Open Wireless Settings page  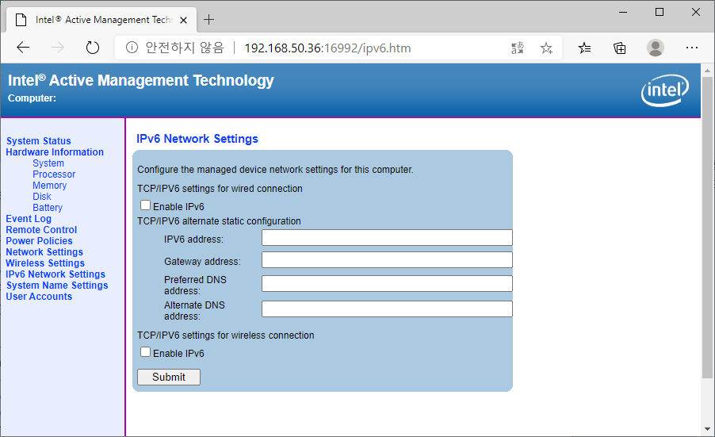tap(45, 263)
